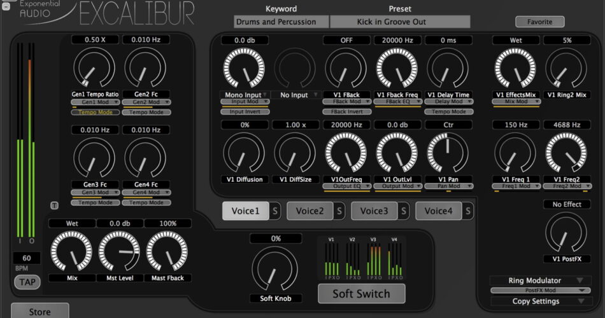Screen dimensions: 605x318
Task: Toggle Tempo Mode below V1 Delay Time
Action: [450, 111]
